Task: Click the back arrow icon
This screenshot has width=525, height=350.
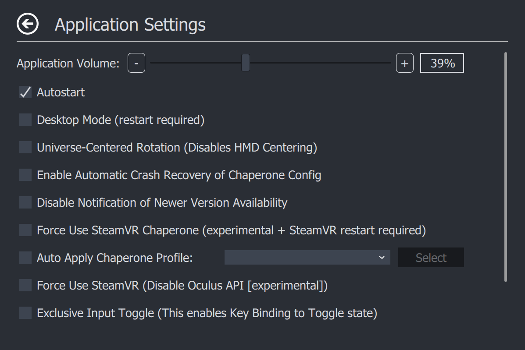Action: click(28, 24)
